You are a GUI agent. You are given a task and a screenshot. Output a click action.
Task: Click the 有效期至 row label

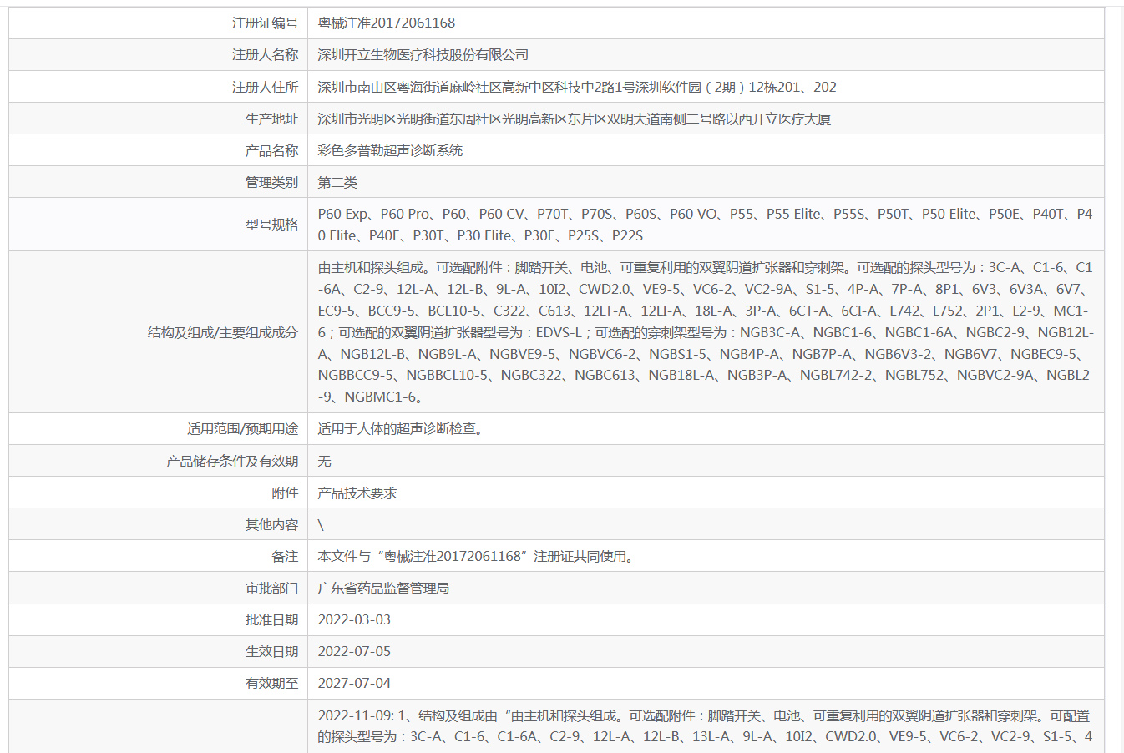click(x=271, y=683)
